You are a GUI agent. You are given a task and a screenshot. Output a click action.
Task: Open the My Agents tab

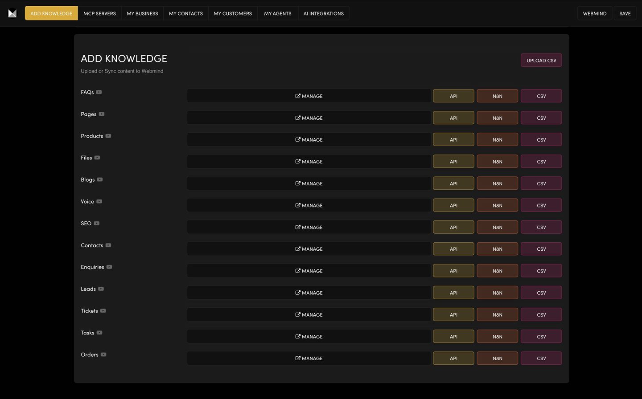(277, 13)
